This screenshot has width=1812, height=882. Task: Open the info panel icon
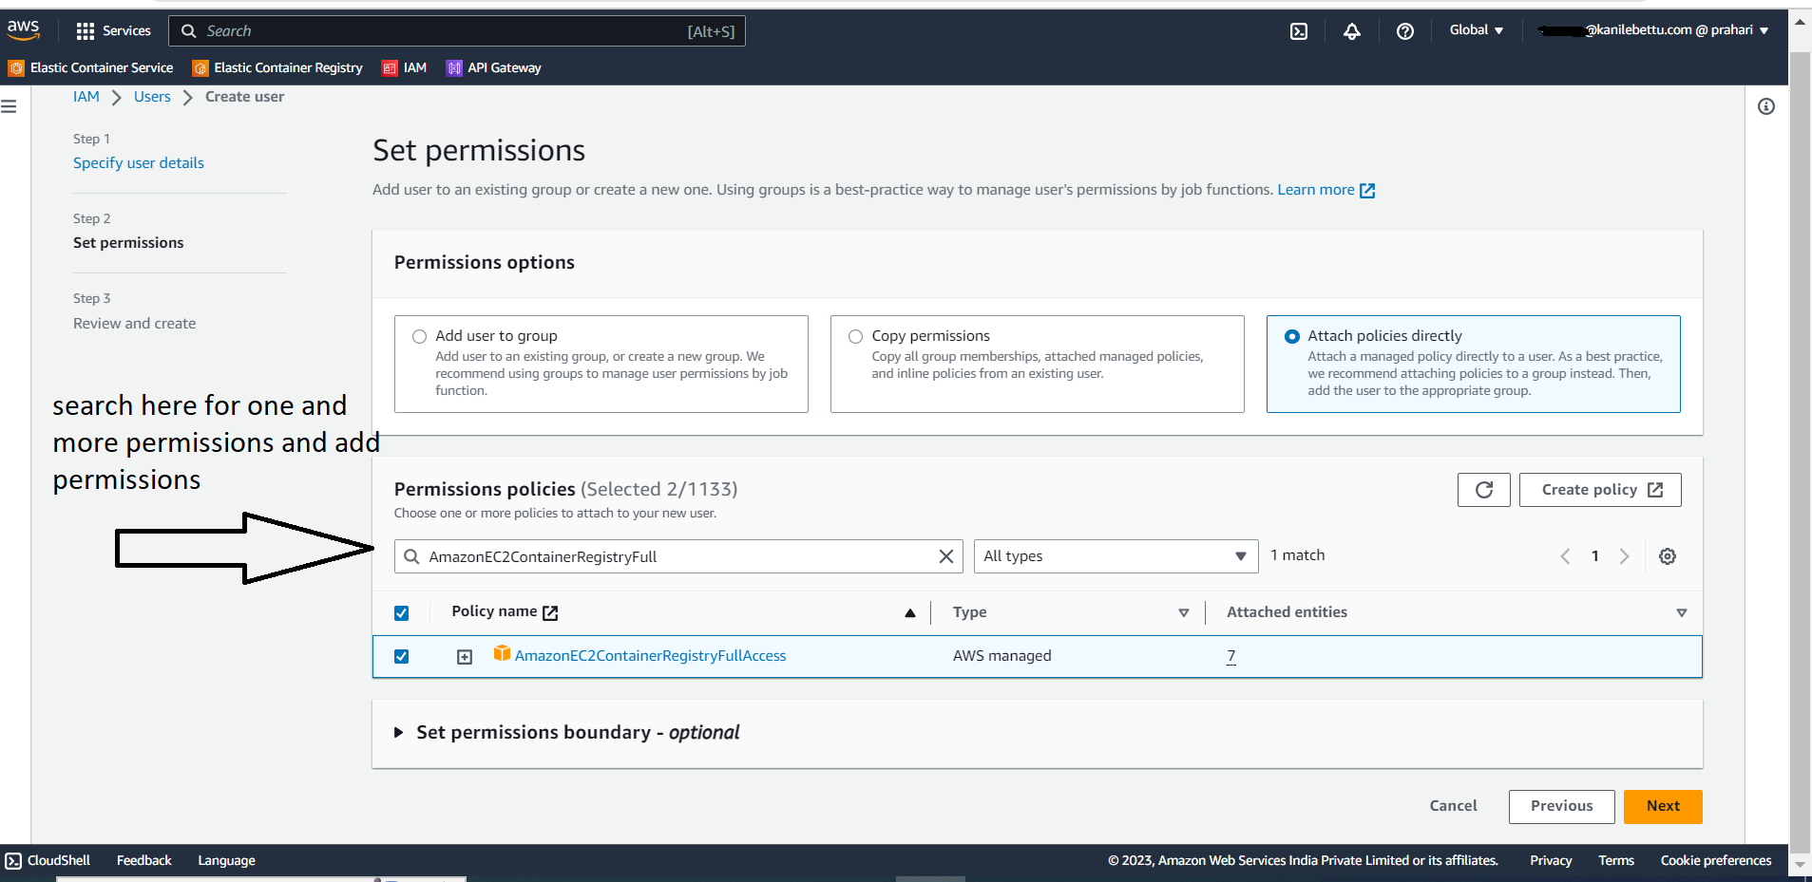pos(1766,106)
